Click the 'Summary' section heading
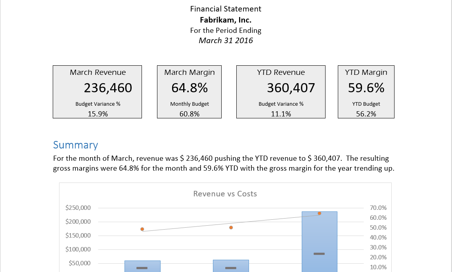The height and width of the screenshot is (272, 452). 75,145
